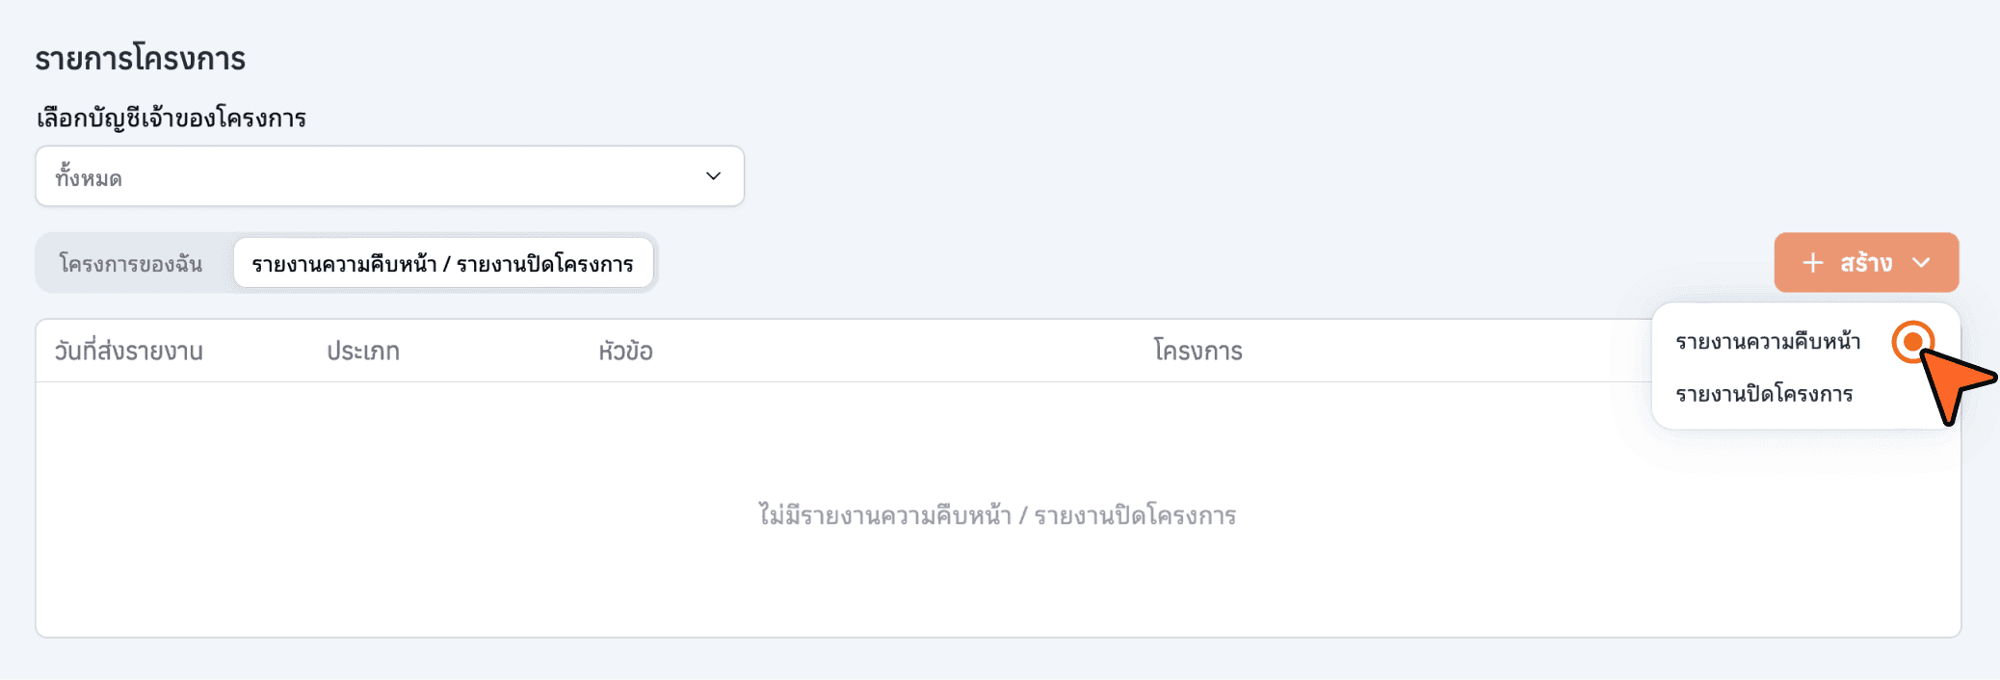Click the เลือกบัญชีเจ้าของโครงการ field label
2000x680 pixels.
[171, 118]
